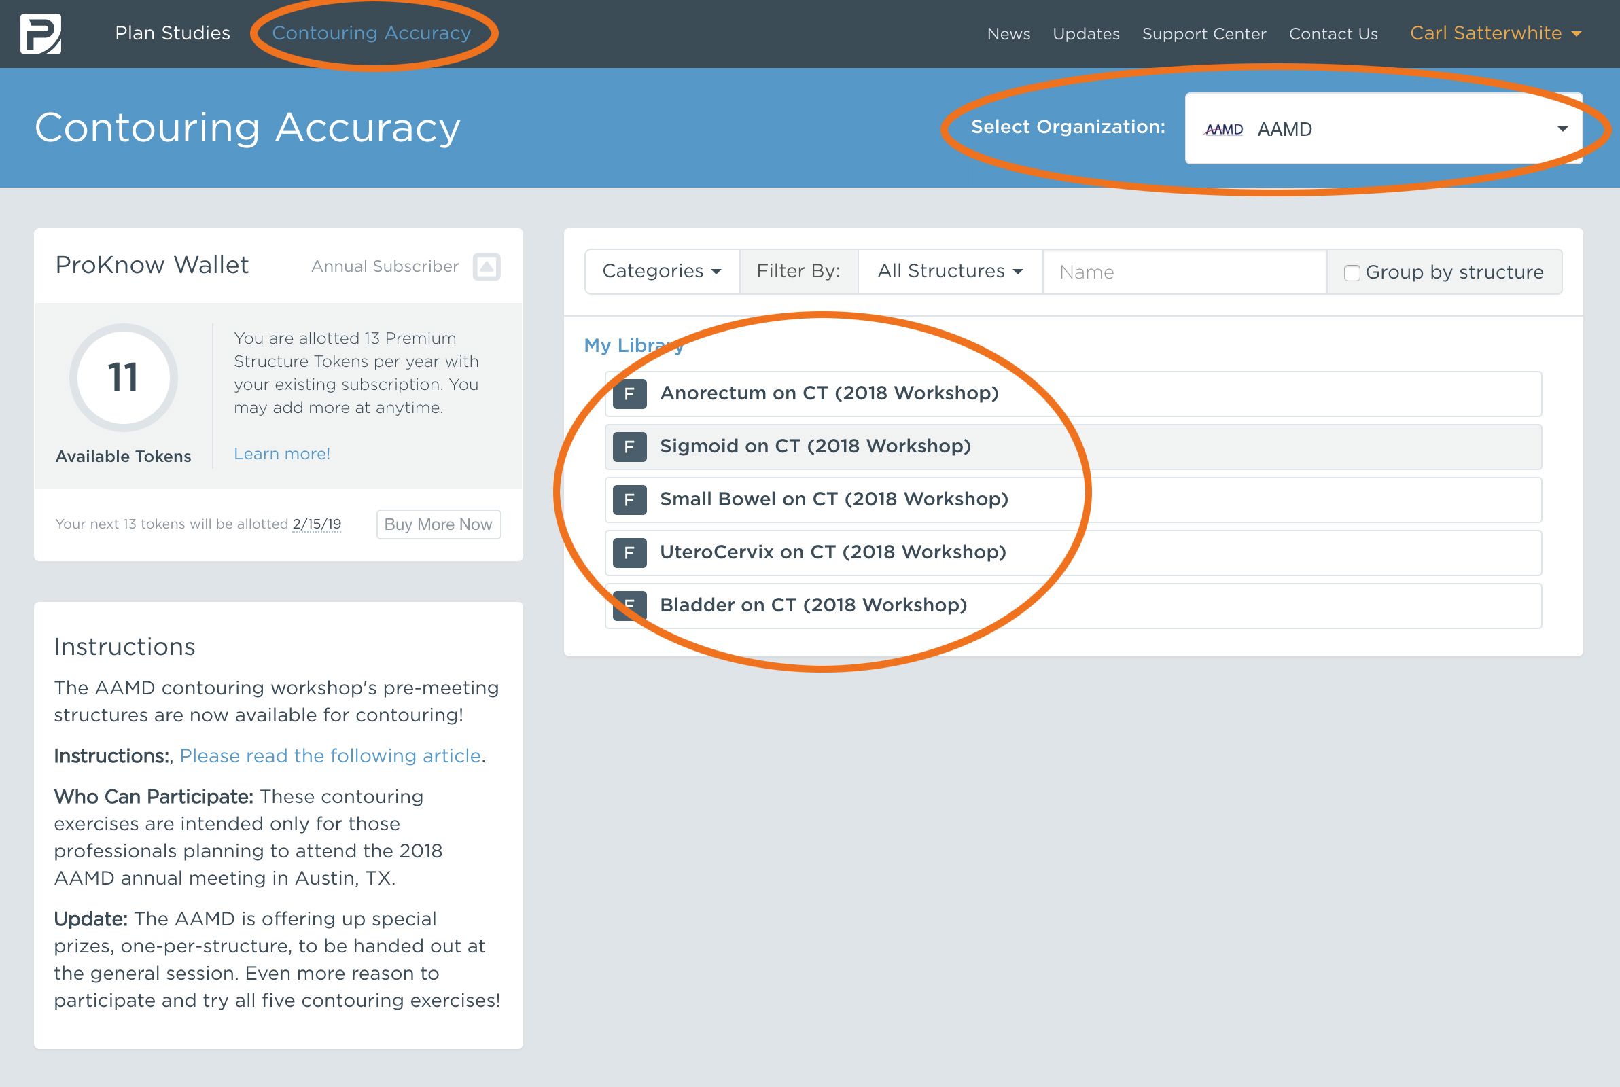This screenshot has height=1087, width=1620.
Task: Visit the Support Center
Action: [1204, 34]
